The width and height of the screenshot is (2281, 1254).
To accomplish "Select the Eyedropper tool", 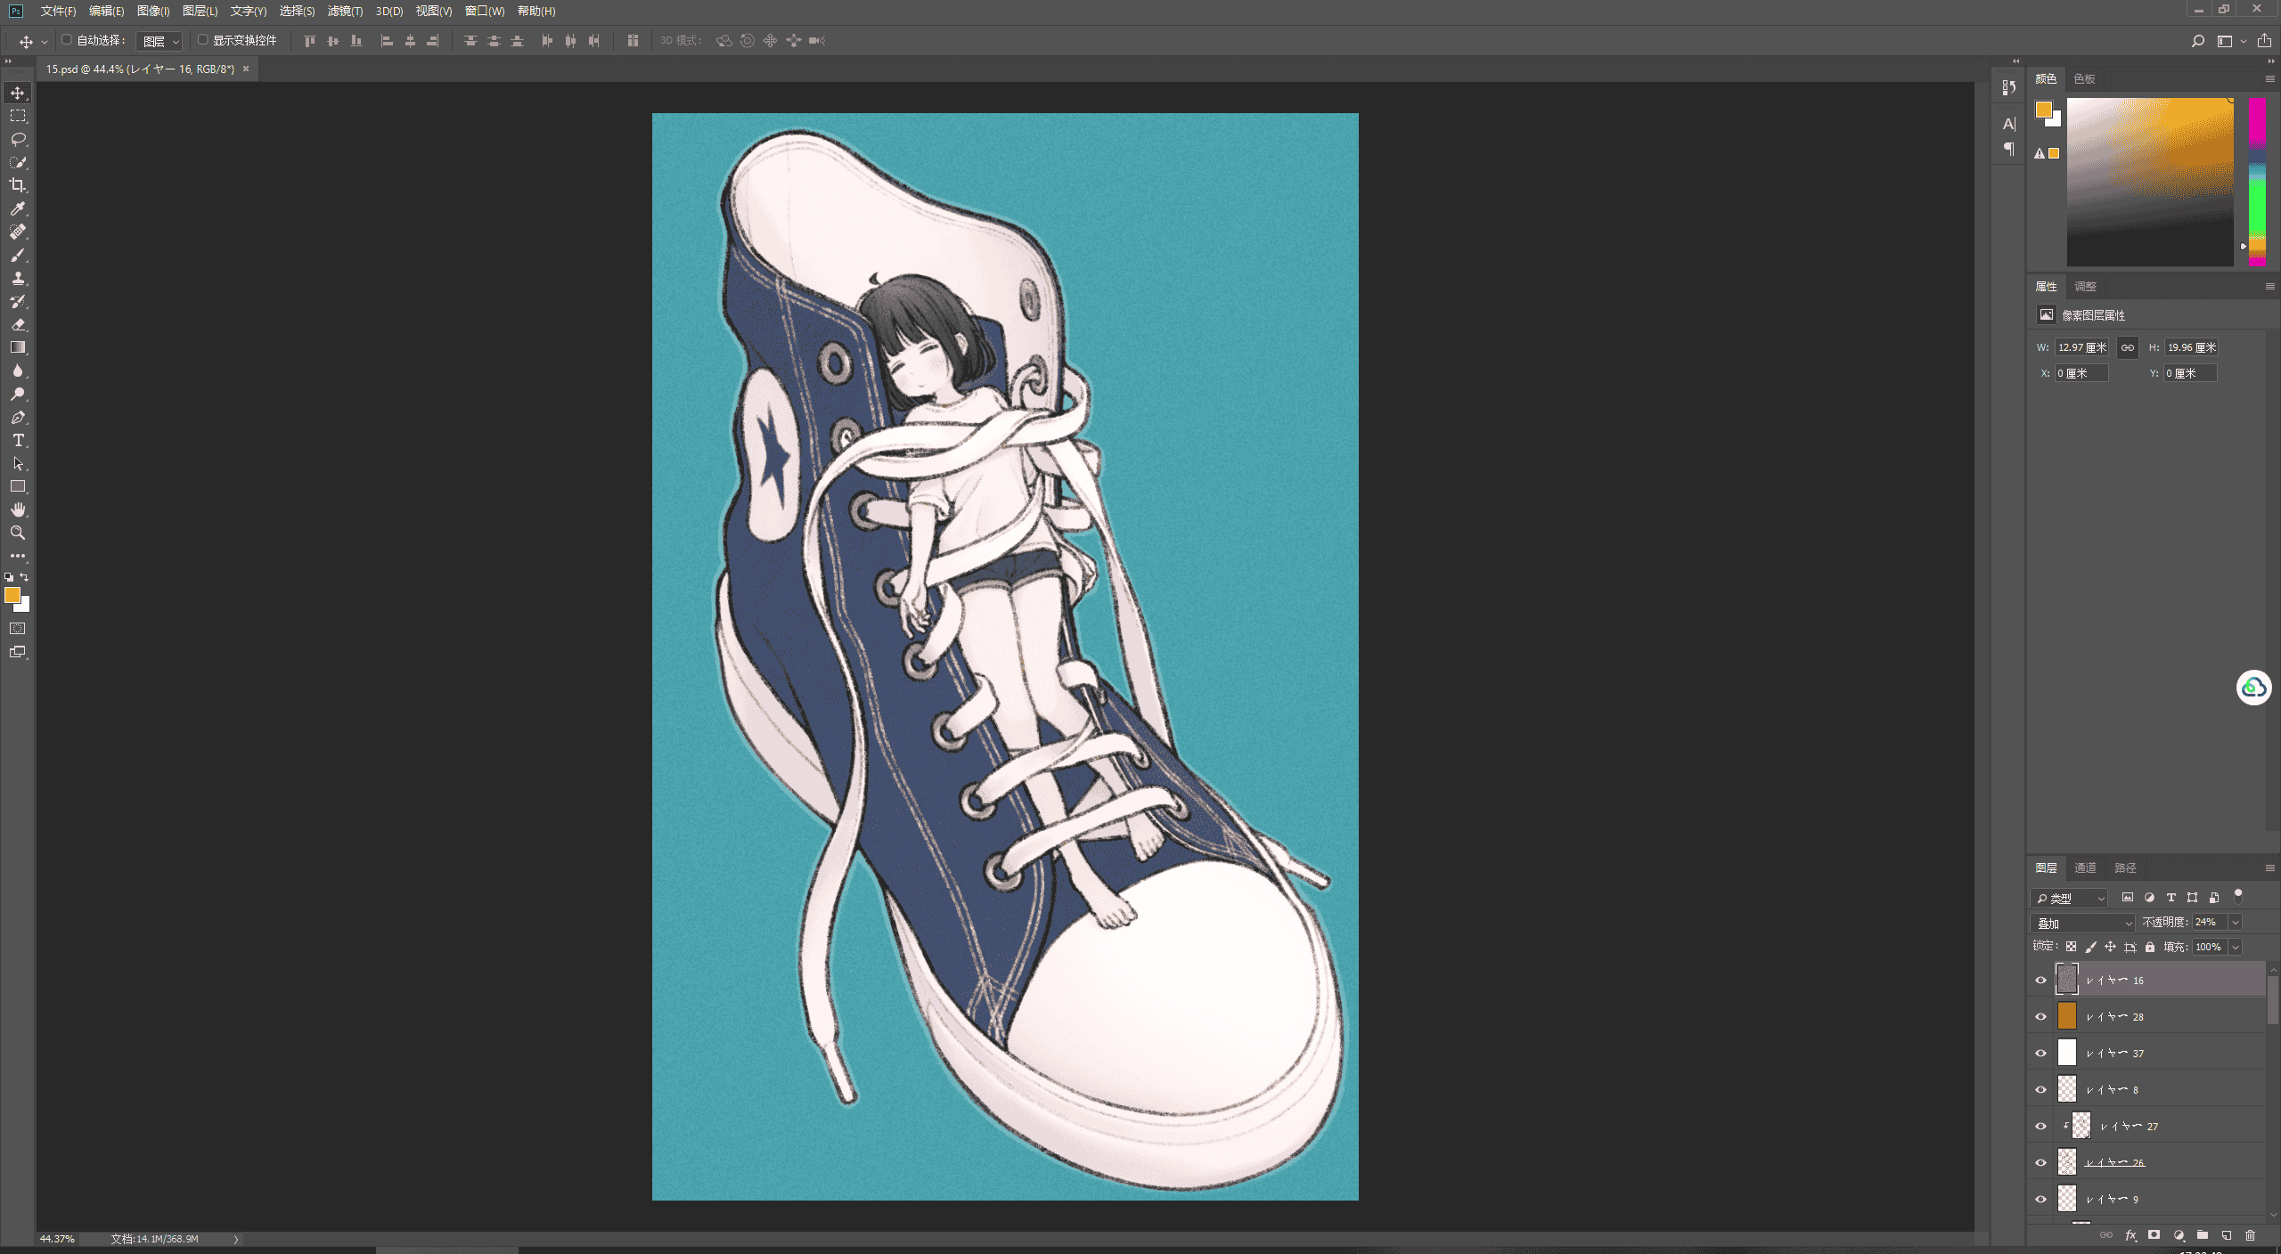I will (18, 208).
